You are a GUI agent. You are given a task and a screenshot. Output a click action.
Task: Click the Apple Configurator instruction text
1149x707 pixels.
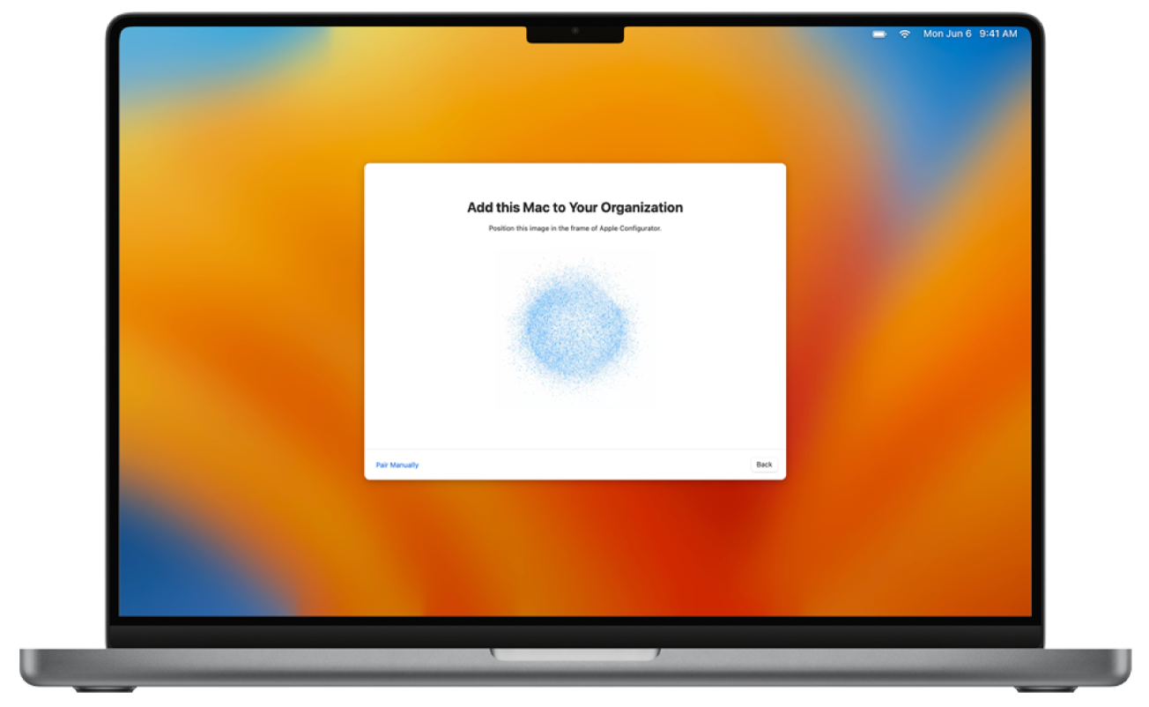pyautogui.click(x=574, y=227)
